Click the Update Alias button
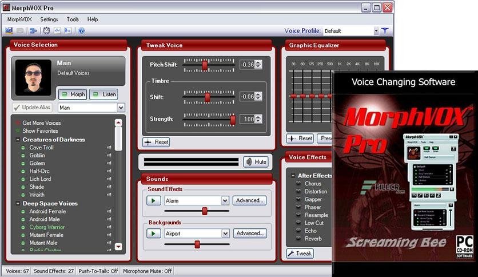 [x=32, y=108]
